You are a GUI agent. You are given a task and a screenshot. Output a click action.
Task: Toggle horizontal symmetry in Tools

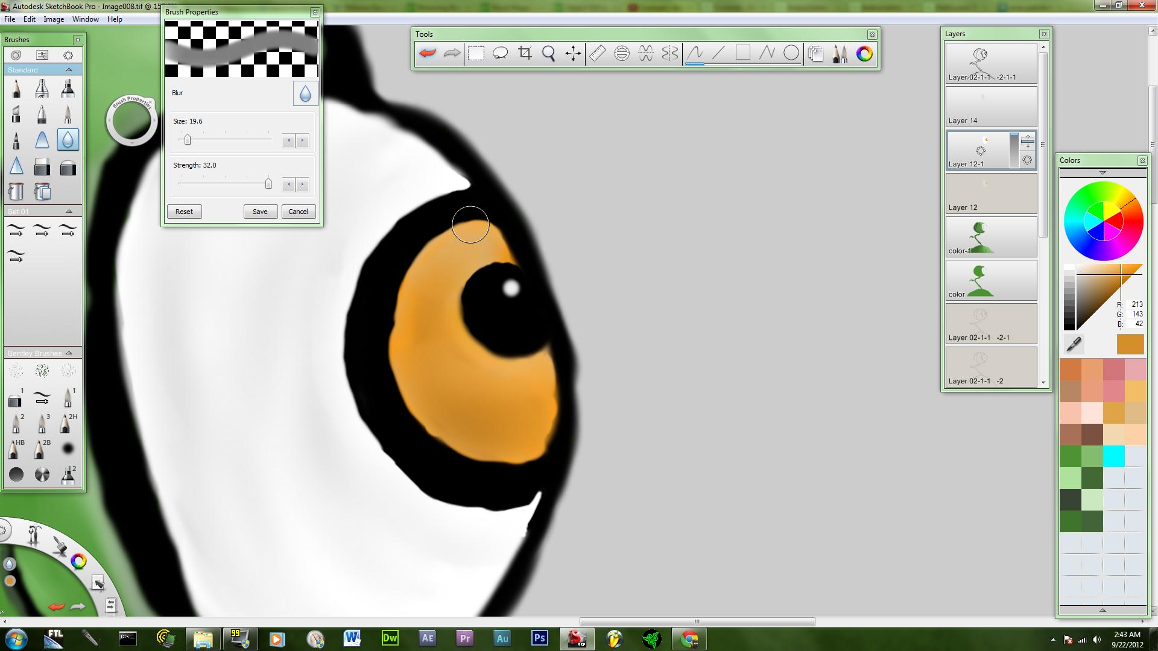(x=646, y=54)
